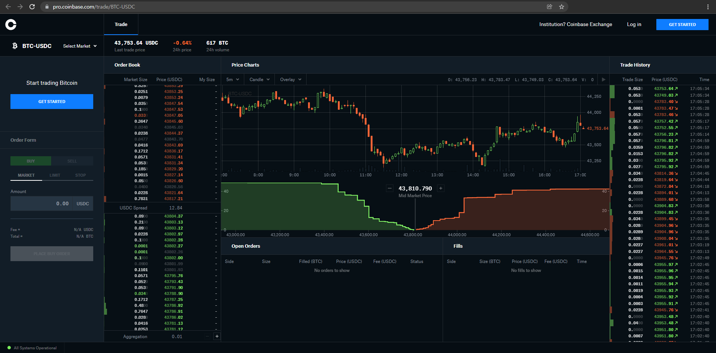Viewport: 716px width, 353px height.
Task: Open the Trade tab
Action: point(121,25)
